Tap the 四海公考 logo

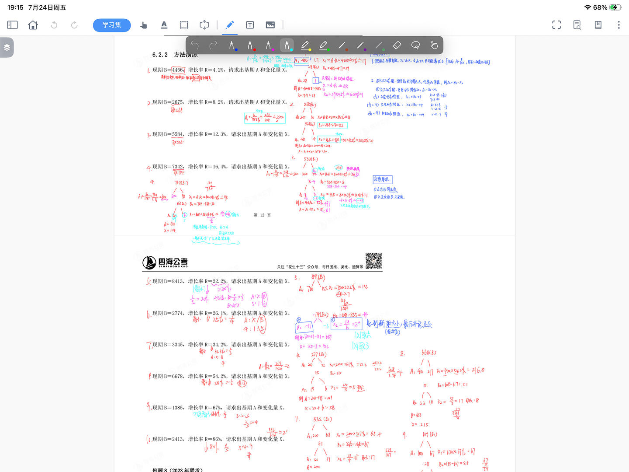coord(165,262)
